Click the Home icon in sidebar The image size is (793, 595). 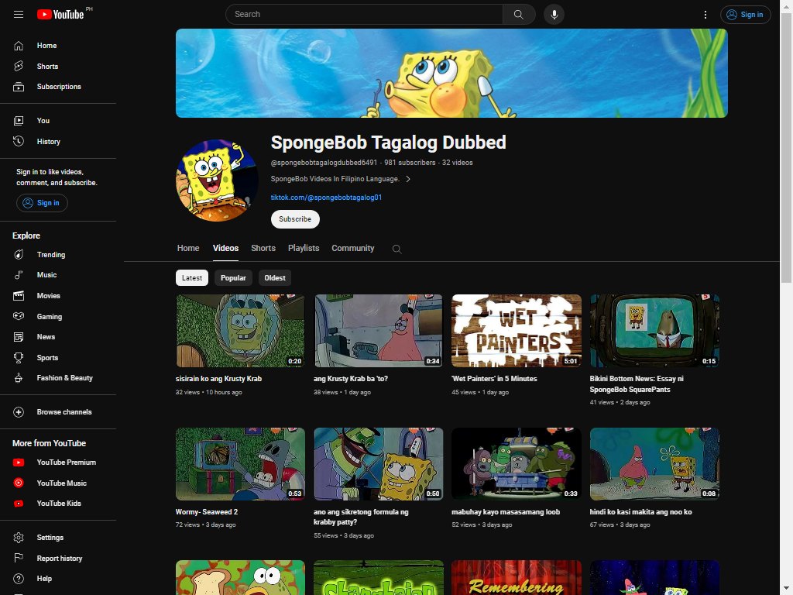click(x=19, y=46)
